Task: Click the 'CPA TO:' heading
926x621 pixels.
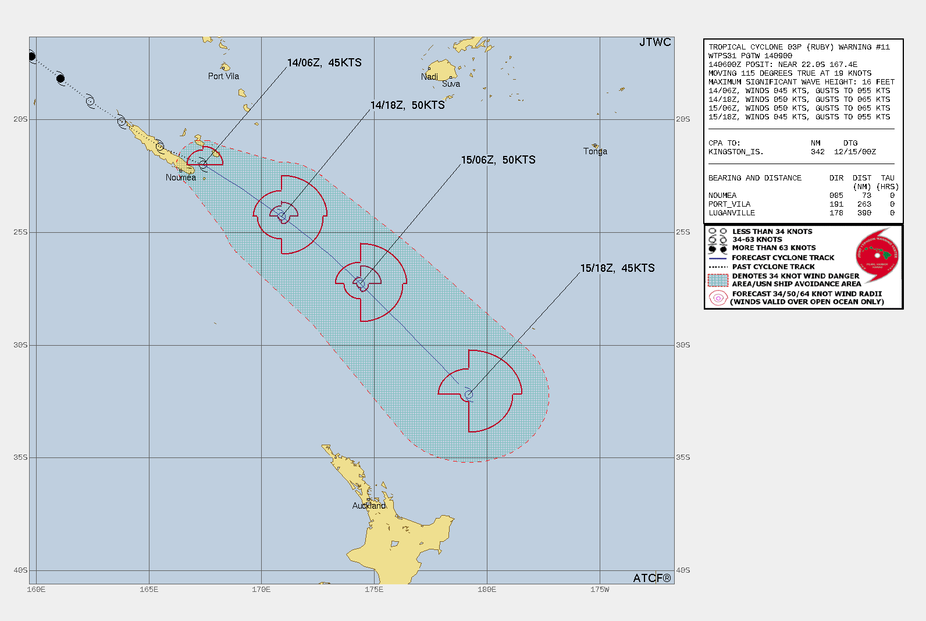Action: coord(724,143)
